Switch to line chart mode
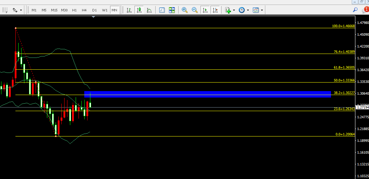369x179 pixels. 149,10
